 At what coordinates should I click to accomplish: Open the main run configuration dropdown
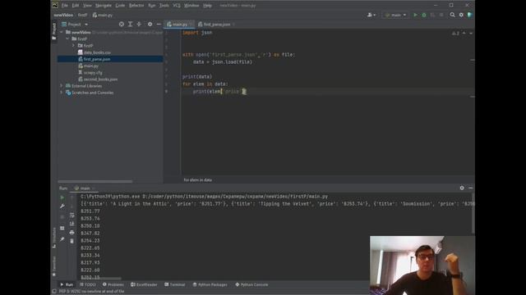tap(396, 15)
